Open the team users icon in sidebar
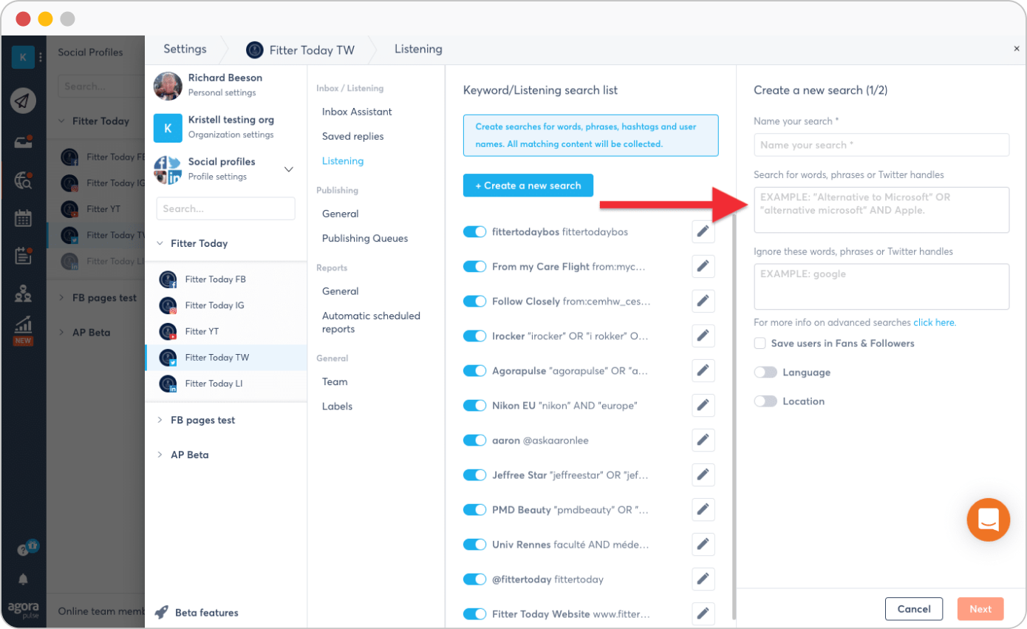The height and width of the screenshot is (629, 1027). point(23,293)
